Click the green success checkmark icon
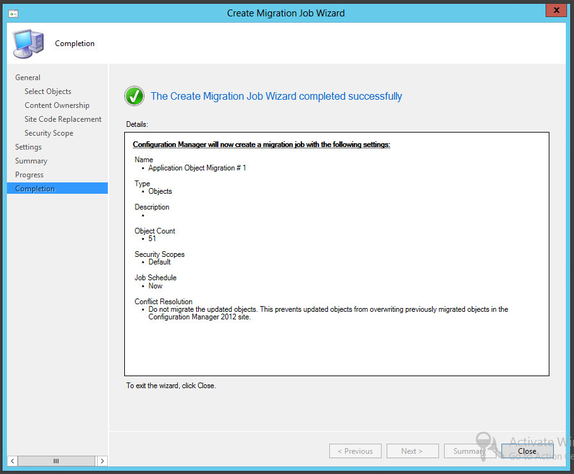This screenshot has height=474, width=574. (x=134, y=96)
